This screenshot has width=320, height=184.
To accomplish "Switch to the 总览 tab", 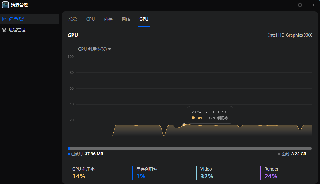I will (73, 19).
